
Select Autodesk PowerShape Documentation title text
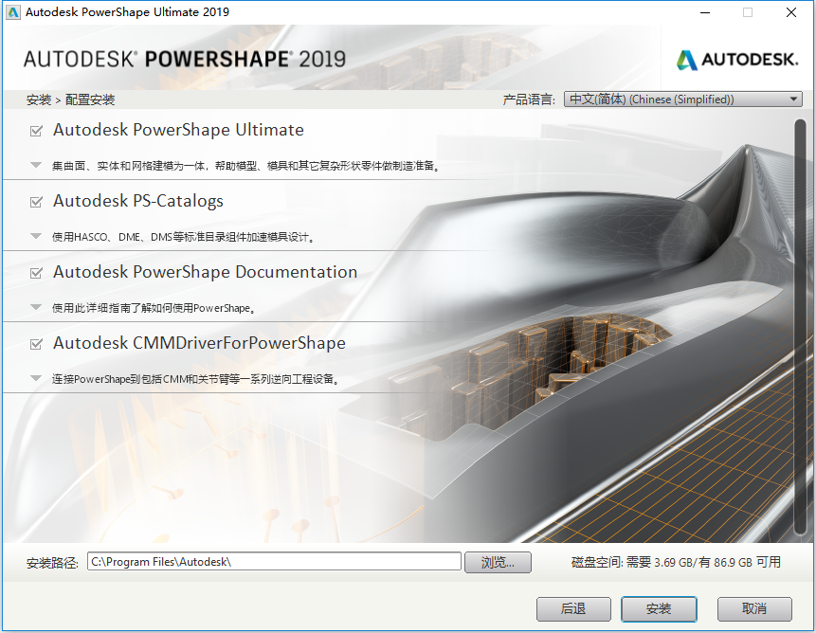[205, 272]
